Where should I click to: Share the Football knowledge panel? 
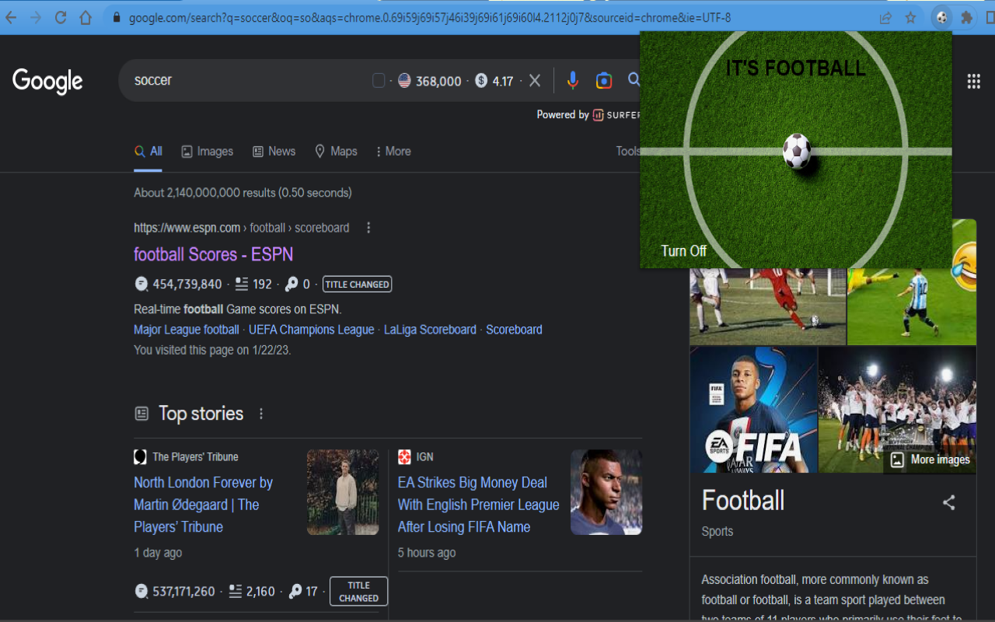pyautogui.click(x=949, y=502)
